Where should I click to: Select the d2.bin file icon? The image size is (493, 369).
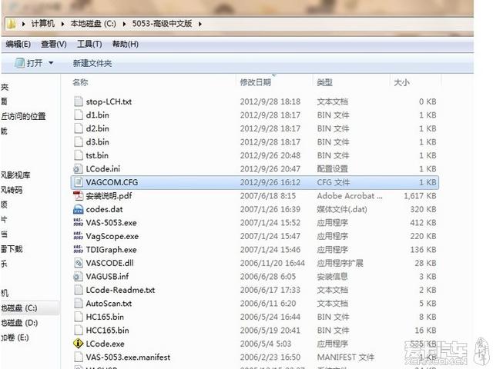click(79, 128)
